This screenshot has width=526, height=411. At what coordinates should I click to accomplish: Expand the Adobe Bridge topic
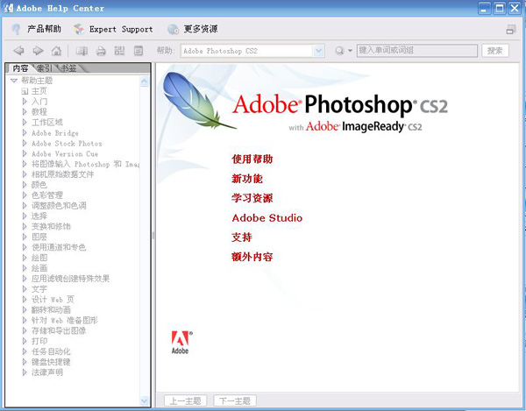click(25, 132)
